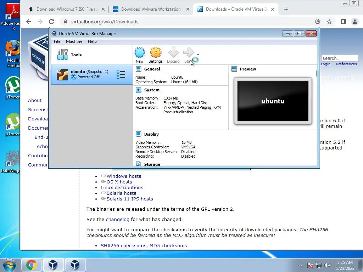This screenshot has height=272, width=363.
Task: Show hidden system tray icons
Action: (301, 265)
